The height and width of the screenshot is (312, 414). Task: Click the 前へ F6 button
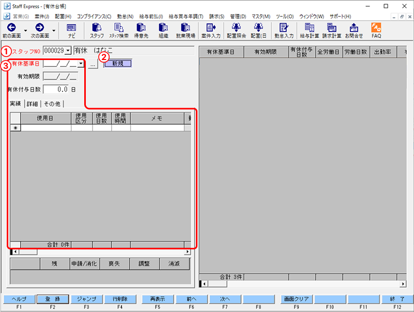(191, 299)
